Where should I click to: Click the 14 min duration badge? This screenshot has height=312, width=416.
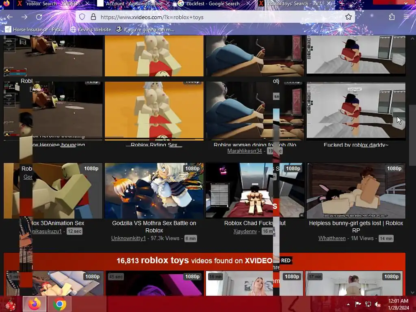click(x=386, y=238)
